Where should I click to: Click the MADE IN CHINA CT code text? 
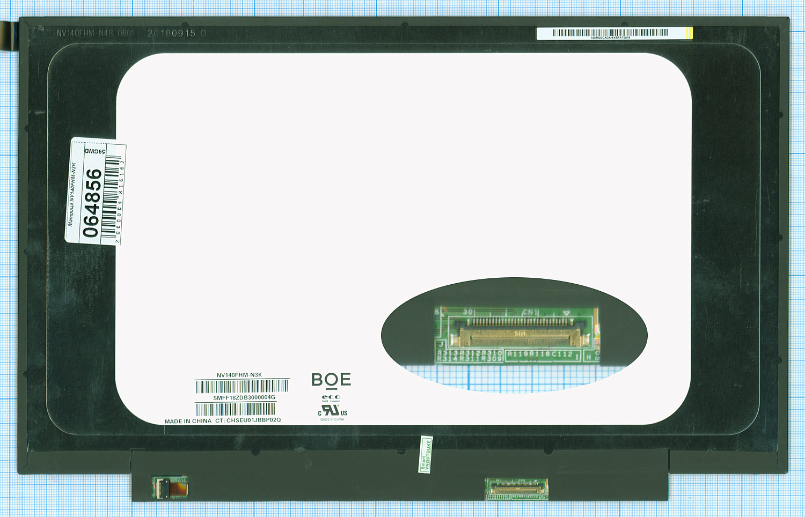tap(223, 420)
